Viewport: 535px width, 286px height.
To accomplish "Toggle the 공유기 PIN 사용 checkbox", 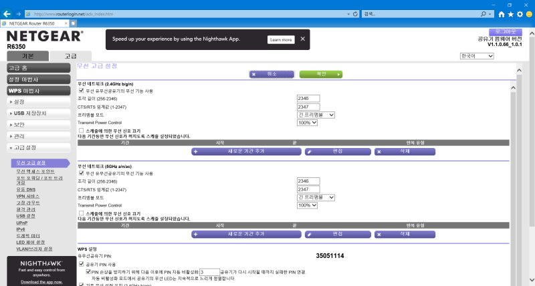I will pyautogui.click(x=81, y=264).
